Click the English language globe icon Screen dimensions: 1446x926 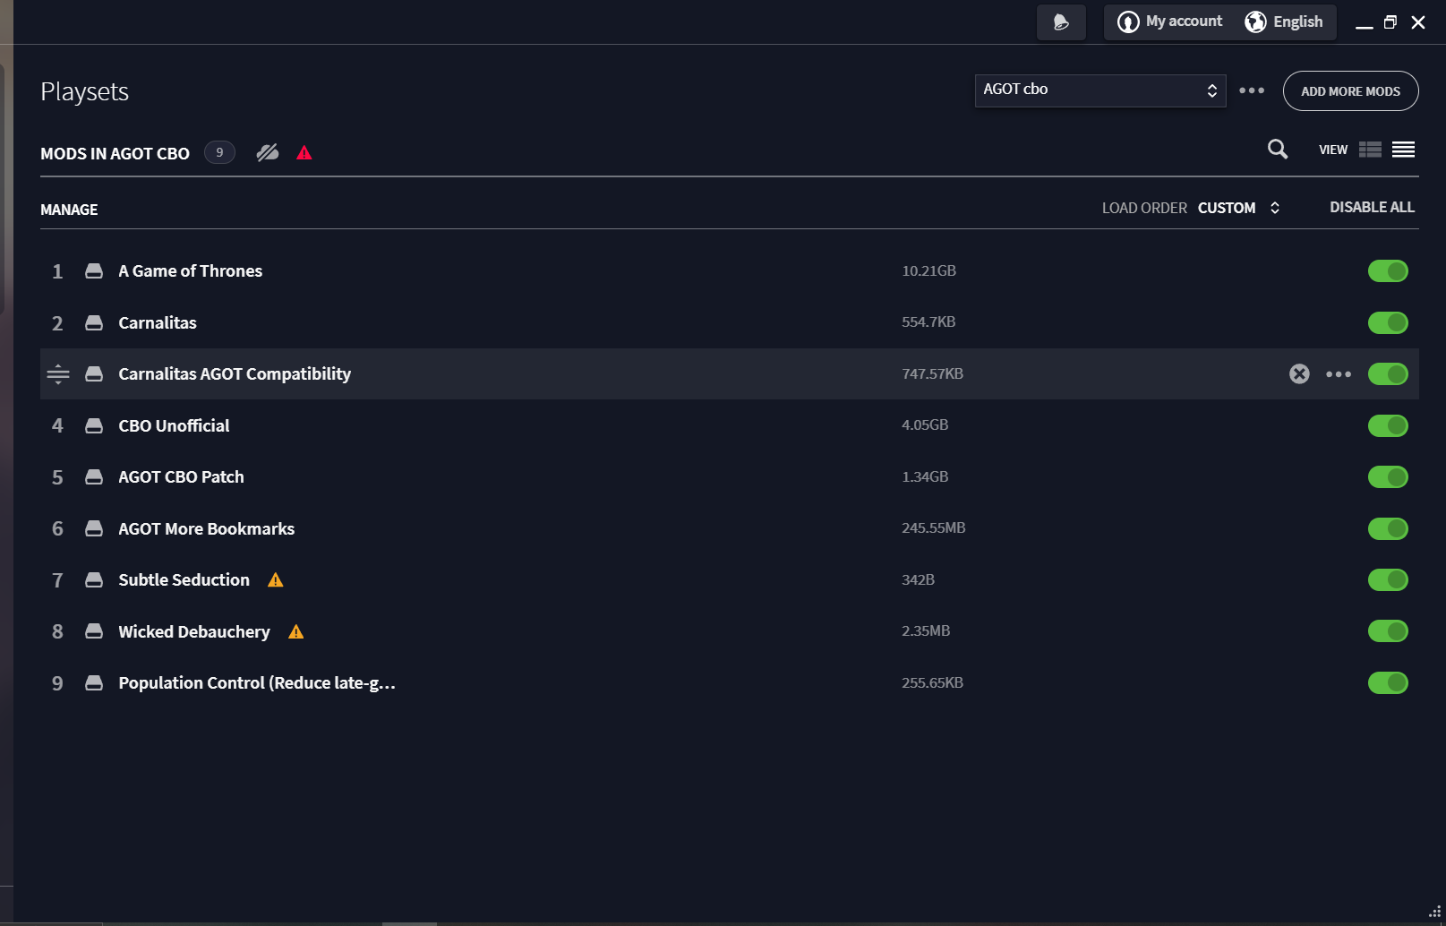(x=1255, y=21)
